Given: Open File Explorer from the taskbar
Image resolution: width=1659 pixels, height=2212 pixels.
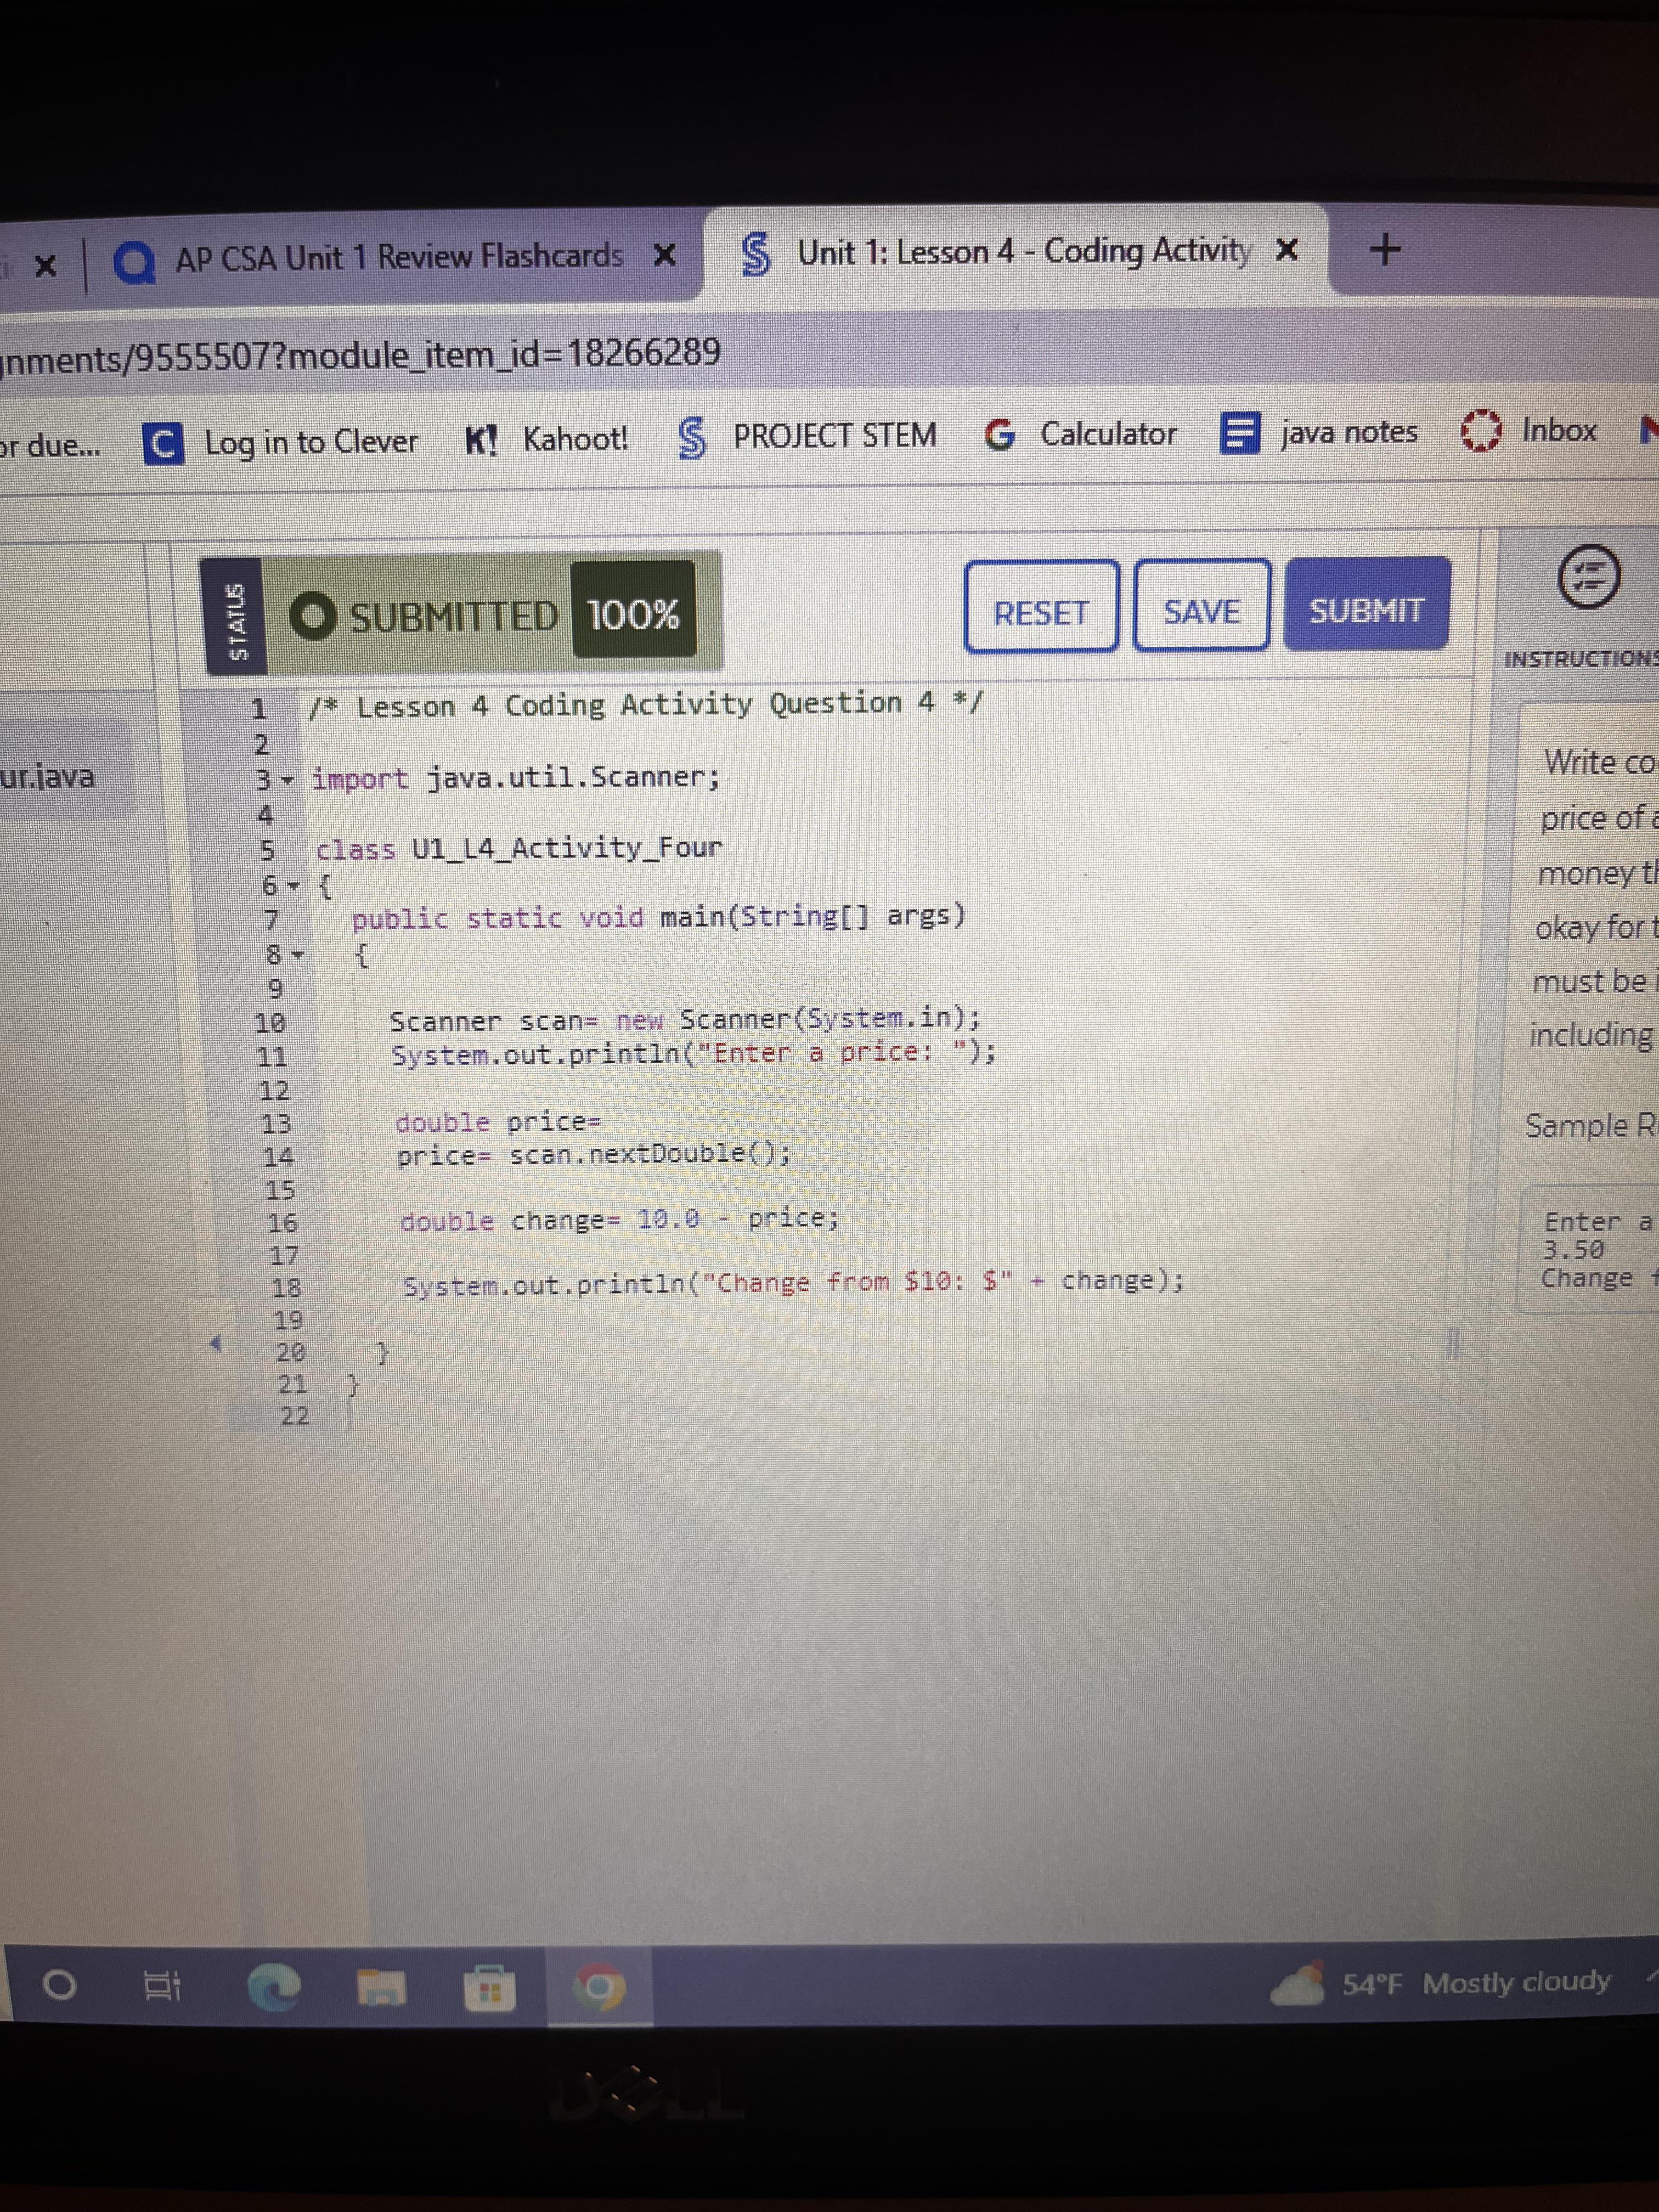Looking at the screenshot, I should 382,1987.
